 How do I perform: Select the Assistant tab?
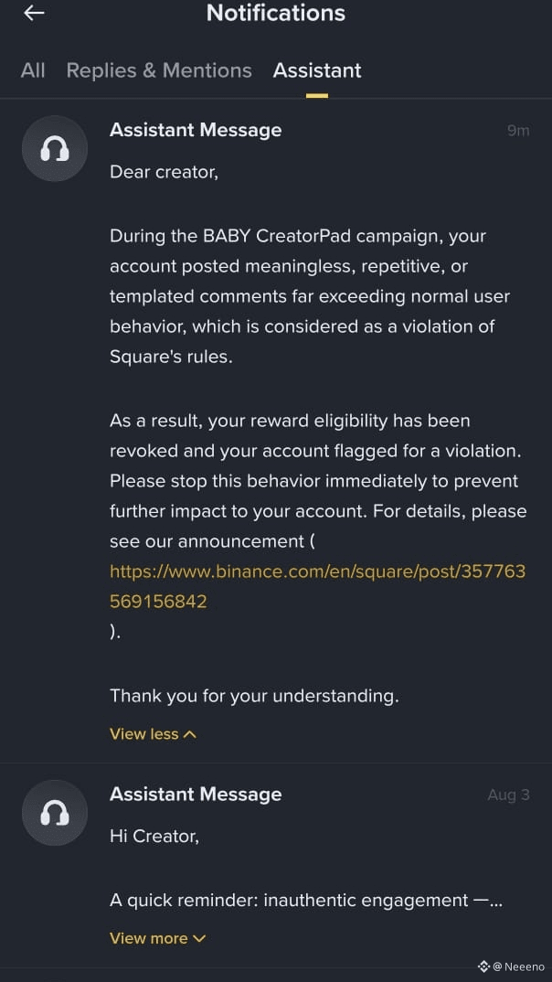click(317, 70)
